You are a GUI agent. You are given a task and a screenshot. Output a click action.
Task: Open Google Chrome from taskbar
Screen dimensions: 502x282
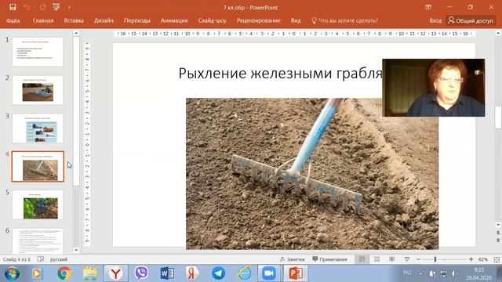(x=64, y=273)
